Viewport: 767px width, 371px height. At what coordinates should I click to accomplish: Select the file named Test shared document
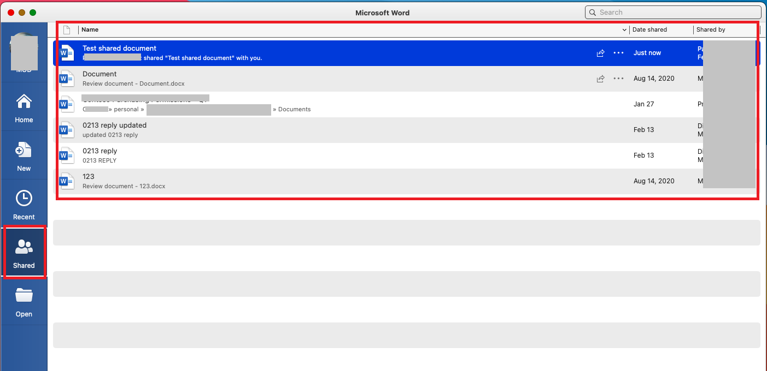[x=119, y=48]
